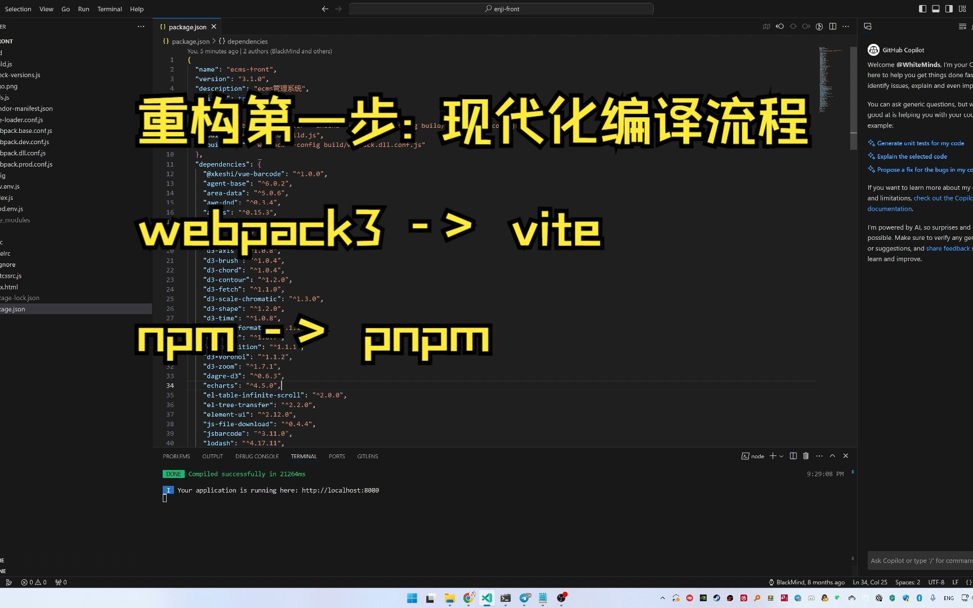Open the new terminal profile dropdown arrow
Viewport: 973px width, 608px height.
782,457
